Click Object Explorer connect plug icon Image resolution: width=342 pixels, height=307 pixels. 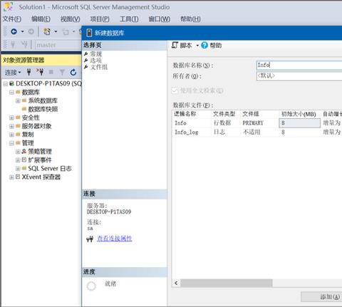click(29, 72)
